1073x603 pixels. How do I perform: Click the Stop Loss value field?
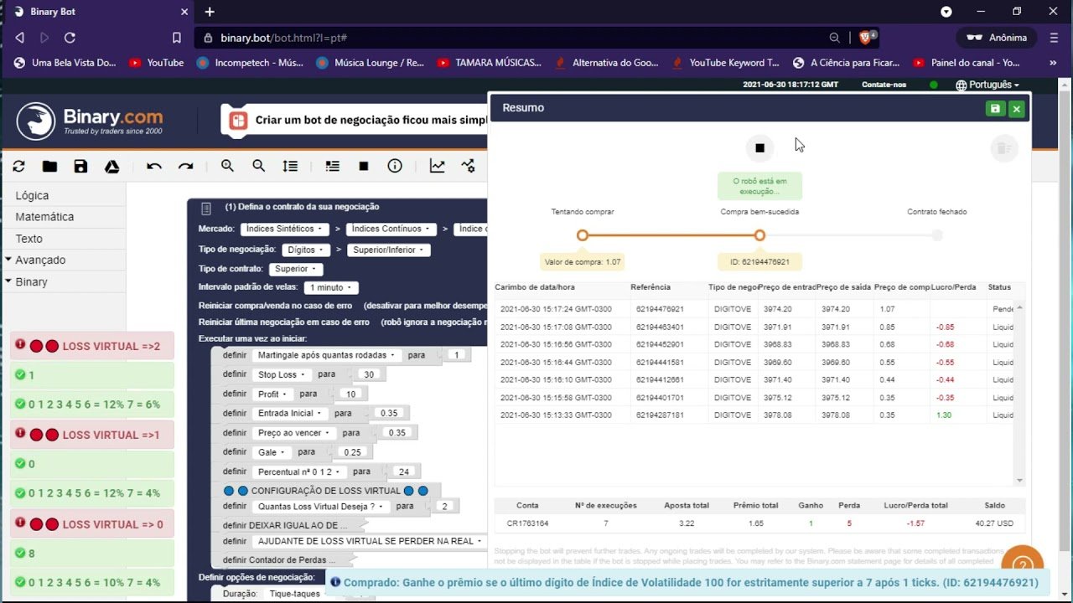pyautogui.click(x=368, y=374)
